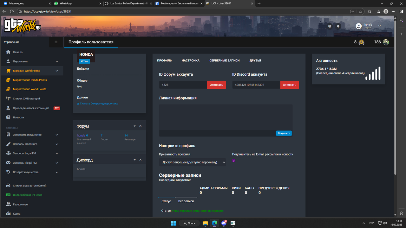This screenshot has width=406, height=228.
Task: Expand the Запросы Legal FM submenu
Action: [x=57, y=153]
